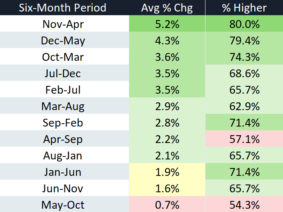Click the Sep-Feb period cell
This screenshot has width=283, height=212.
64,122
